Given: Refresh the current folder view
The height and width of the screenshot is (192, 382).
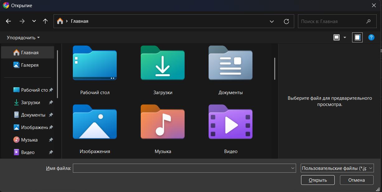Looking at the screenshot, I should click(x=286, y=21).
